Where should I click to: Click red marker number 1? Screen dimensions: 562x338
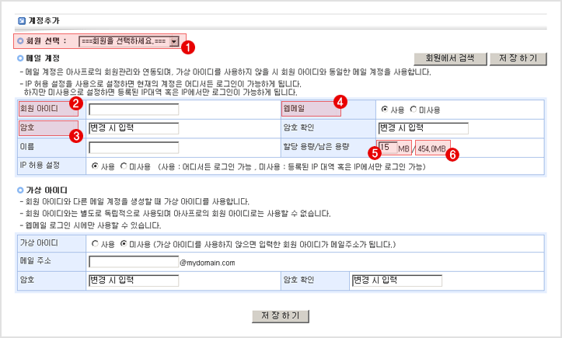(x=187, y=46)
